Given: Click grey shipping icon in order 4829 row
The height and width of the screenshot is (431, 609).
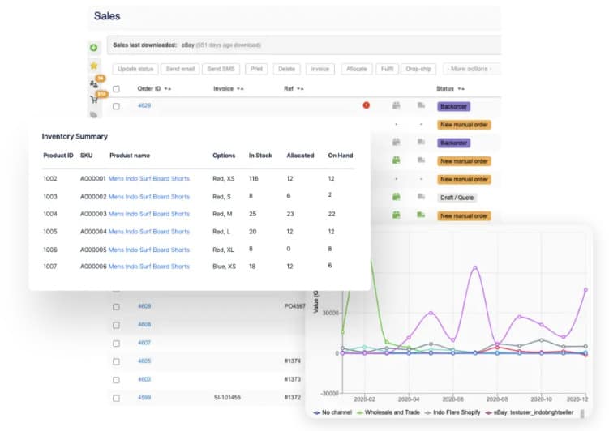Looking at the screenshot, I should 421,105.
